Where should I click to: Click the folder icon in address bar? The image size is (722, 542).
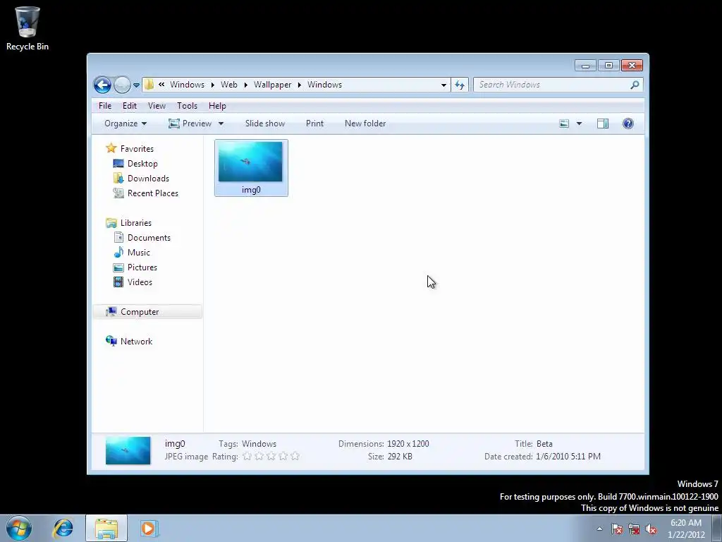(x=149, y=85)
